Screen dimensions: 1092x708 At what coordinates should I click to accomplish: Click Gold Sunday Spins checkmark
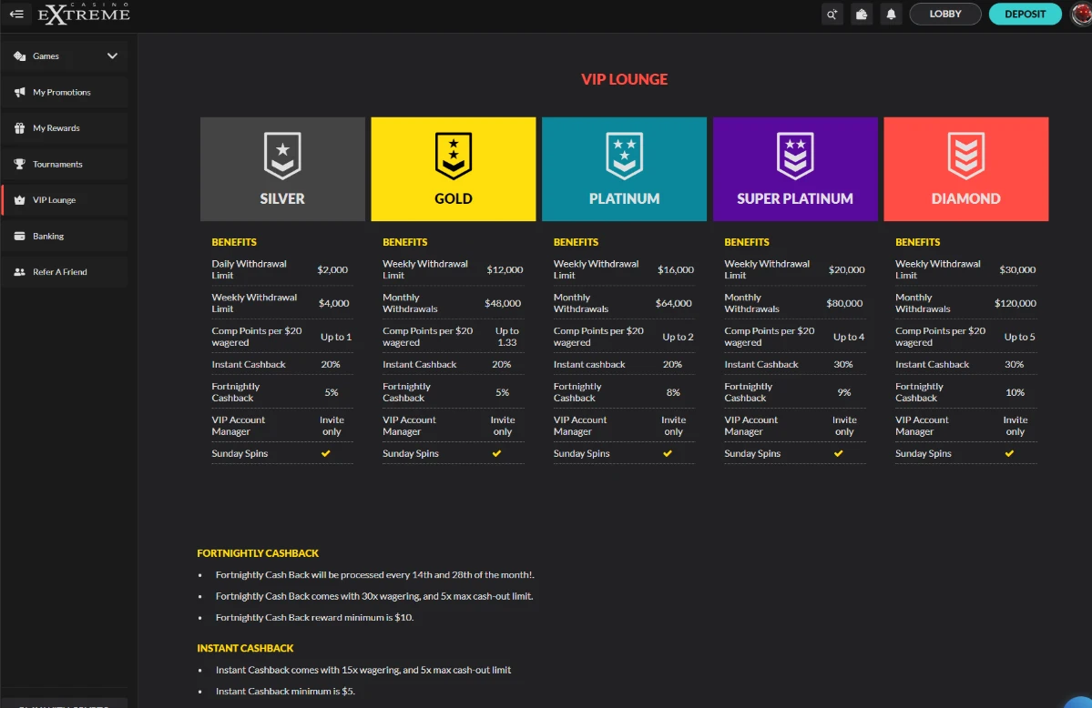pyautogui.click(x=496, y=453)
